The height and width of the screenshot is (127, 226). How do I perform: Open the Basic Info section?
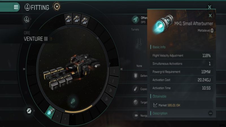(x=159, y=47)
